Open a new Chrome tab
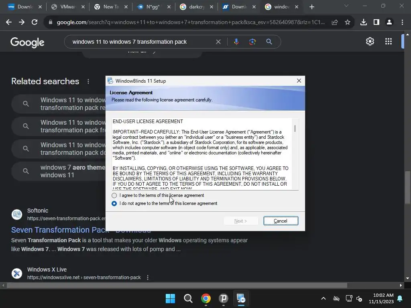Image resolution: width=411 pixels, height=308 pixels. point(311,7)
